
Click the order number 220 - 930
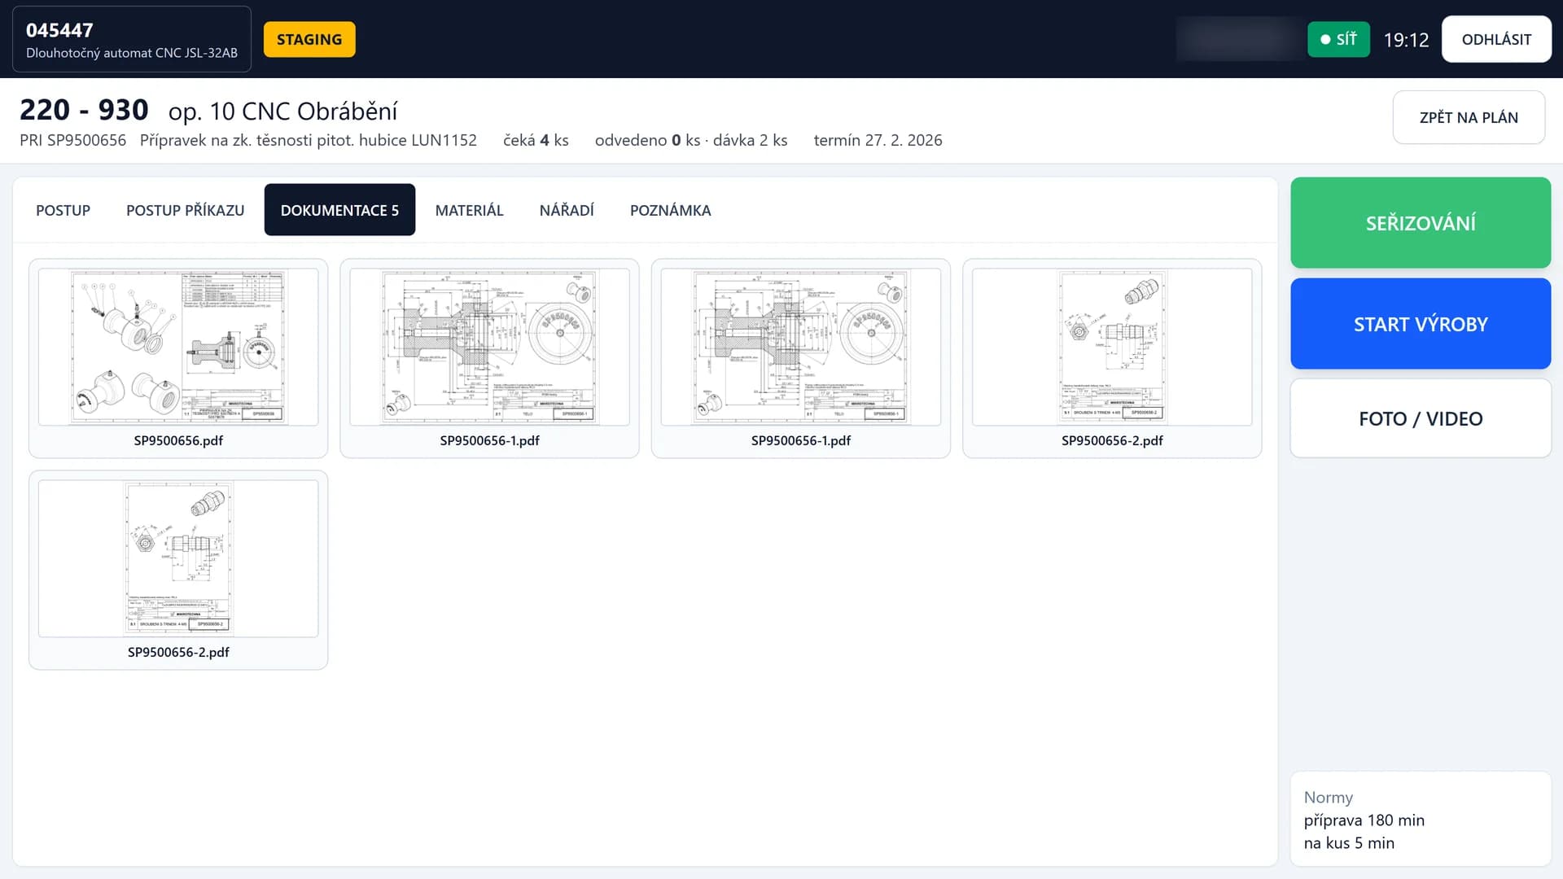tap(84, 110)
